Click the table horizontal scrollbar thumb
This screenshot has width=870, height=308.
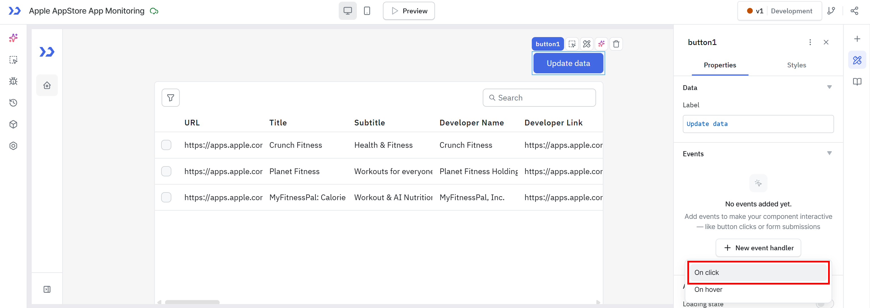point(192,302)
